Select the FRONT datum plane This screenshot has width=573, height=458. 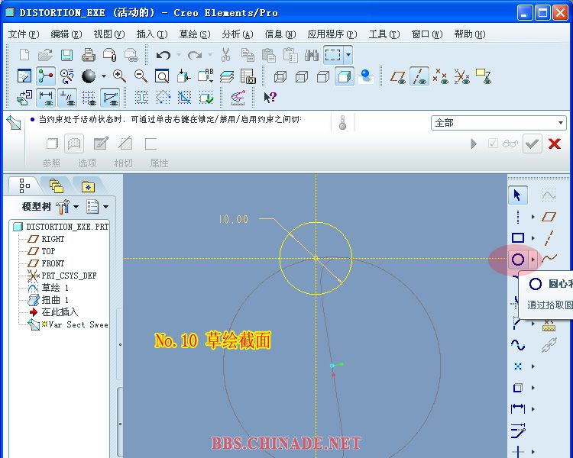(x=46, y=263)
